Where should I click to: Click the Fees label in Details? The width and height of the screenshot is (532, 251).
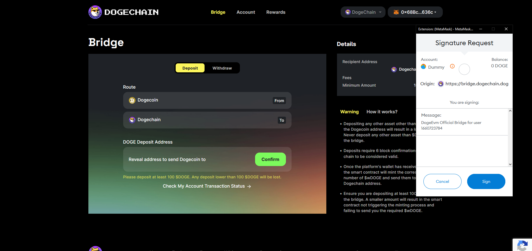tap(347, 78)
